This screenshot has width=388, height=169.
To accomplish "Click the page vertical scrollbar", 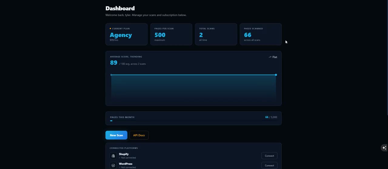I will [387, 58].
